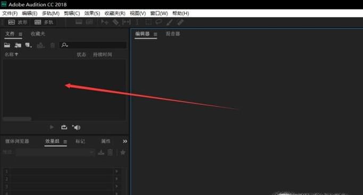This screenshot has width=363, height=195.
Task: Click the save preset icon
Action: [x=101, y=152]
